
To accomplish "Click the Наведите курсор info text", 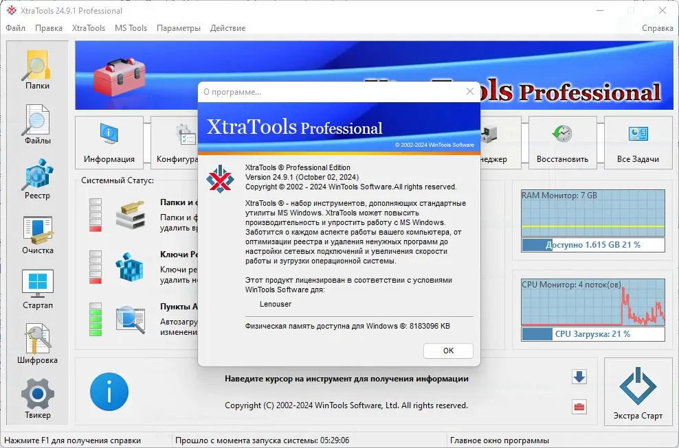I will coord(346,379).
